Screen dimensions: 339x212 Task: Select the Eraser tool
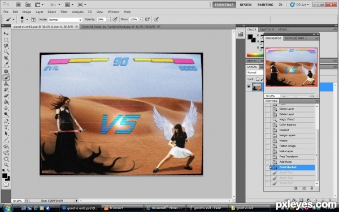pos(6,96)
